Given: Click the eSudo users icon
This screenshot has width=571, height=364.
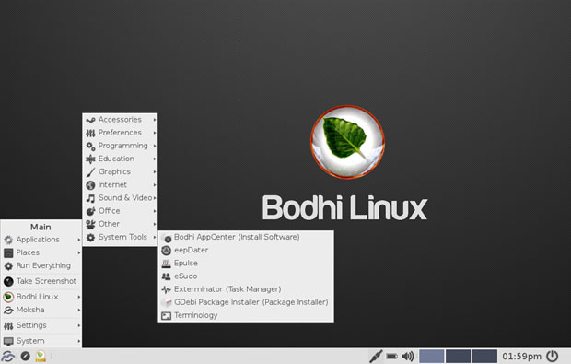Looking at the screenshot, I should (167, 276).
